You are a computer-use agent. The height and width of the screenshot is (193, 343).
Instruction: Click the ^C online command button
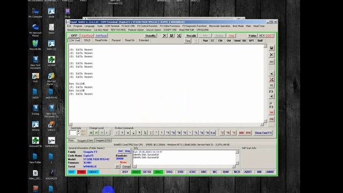[234, 133]
